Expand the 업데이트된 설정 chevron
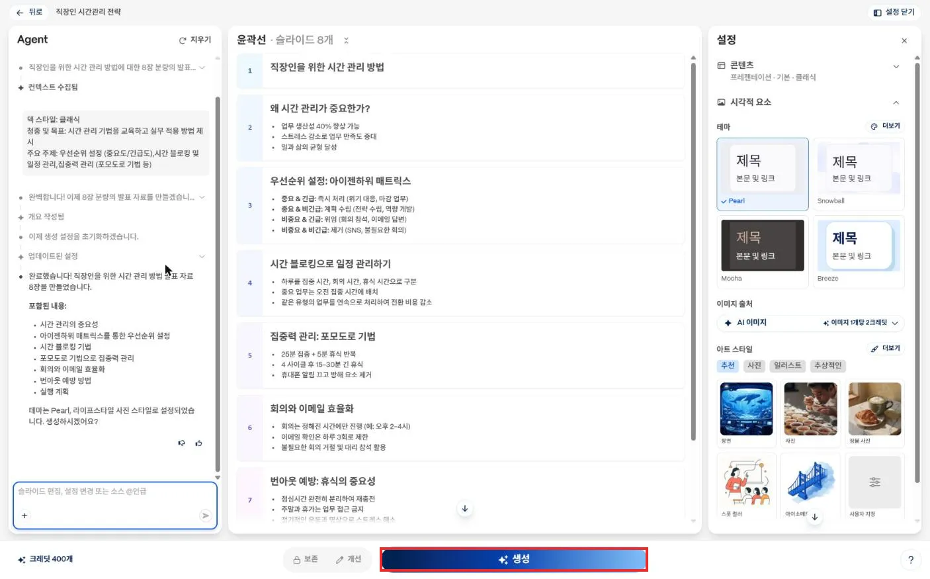This screenshot has width=930, height=579. tap(202, 256)
